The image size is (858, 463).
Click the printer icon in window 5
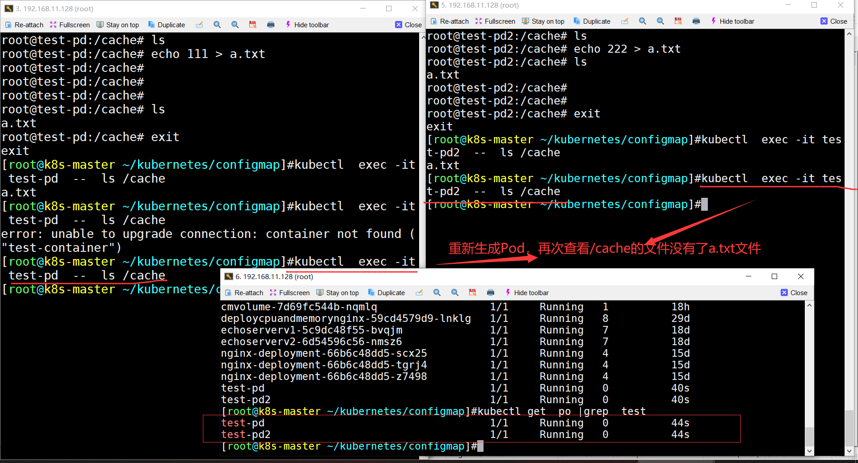(x=696, y=21)
